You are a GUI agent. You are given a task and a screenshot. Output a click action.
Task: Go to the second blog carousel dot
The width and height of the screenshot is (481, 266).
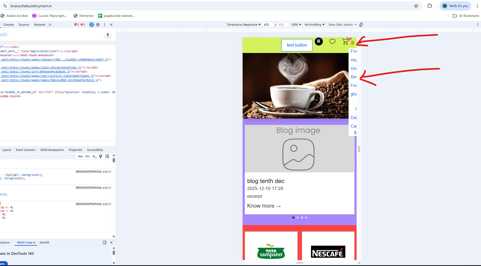point(298,218)
